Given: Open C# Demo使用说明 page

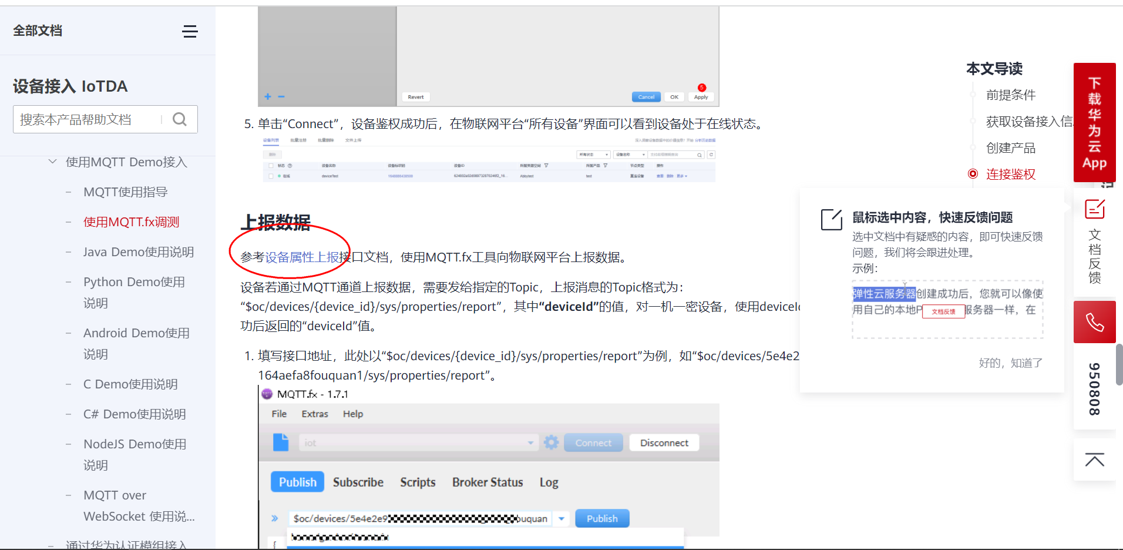Looking at the screenshot, I should click(x=135, y=414).
